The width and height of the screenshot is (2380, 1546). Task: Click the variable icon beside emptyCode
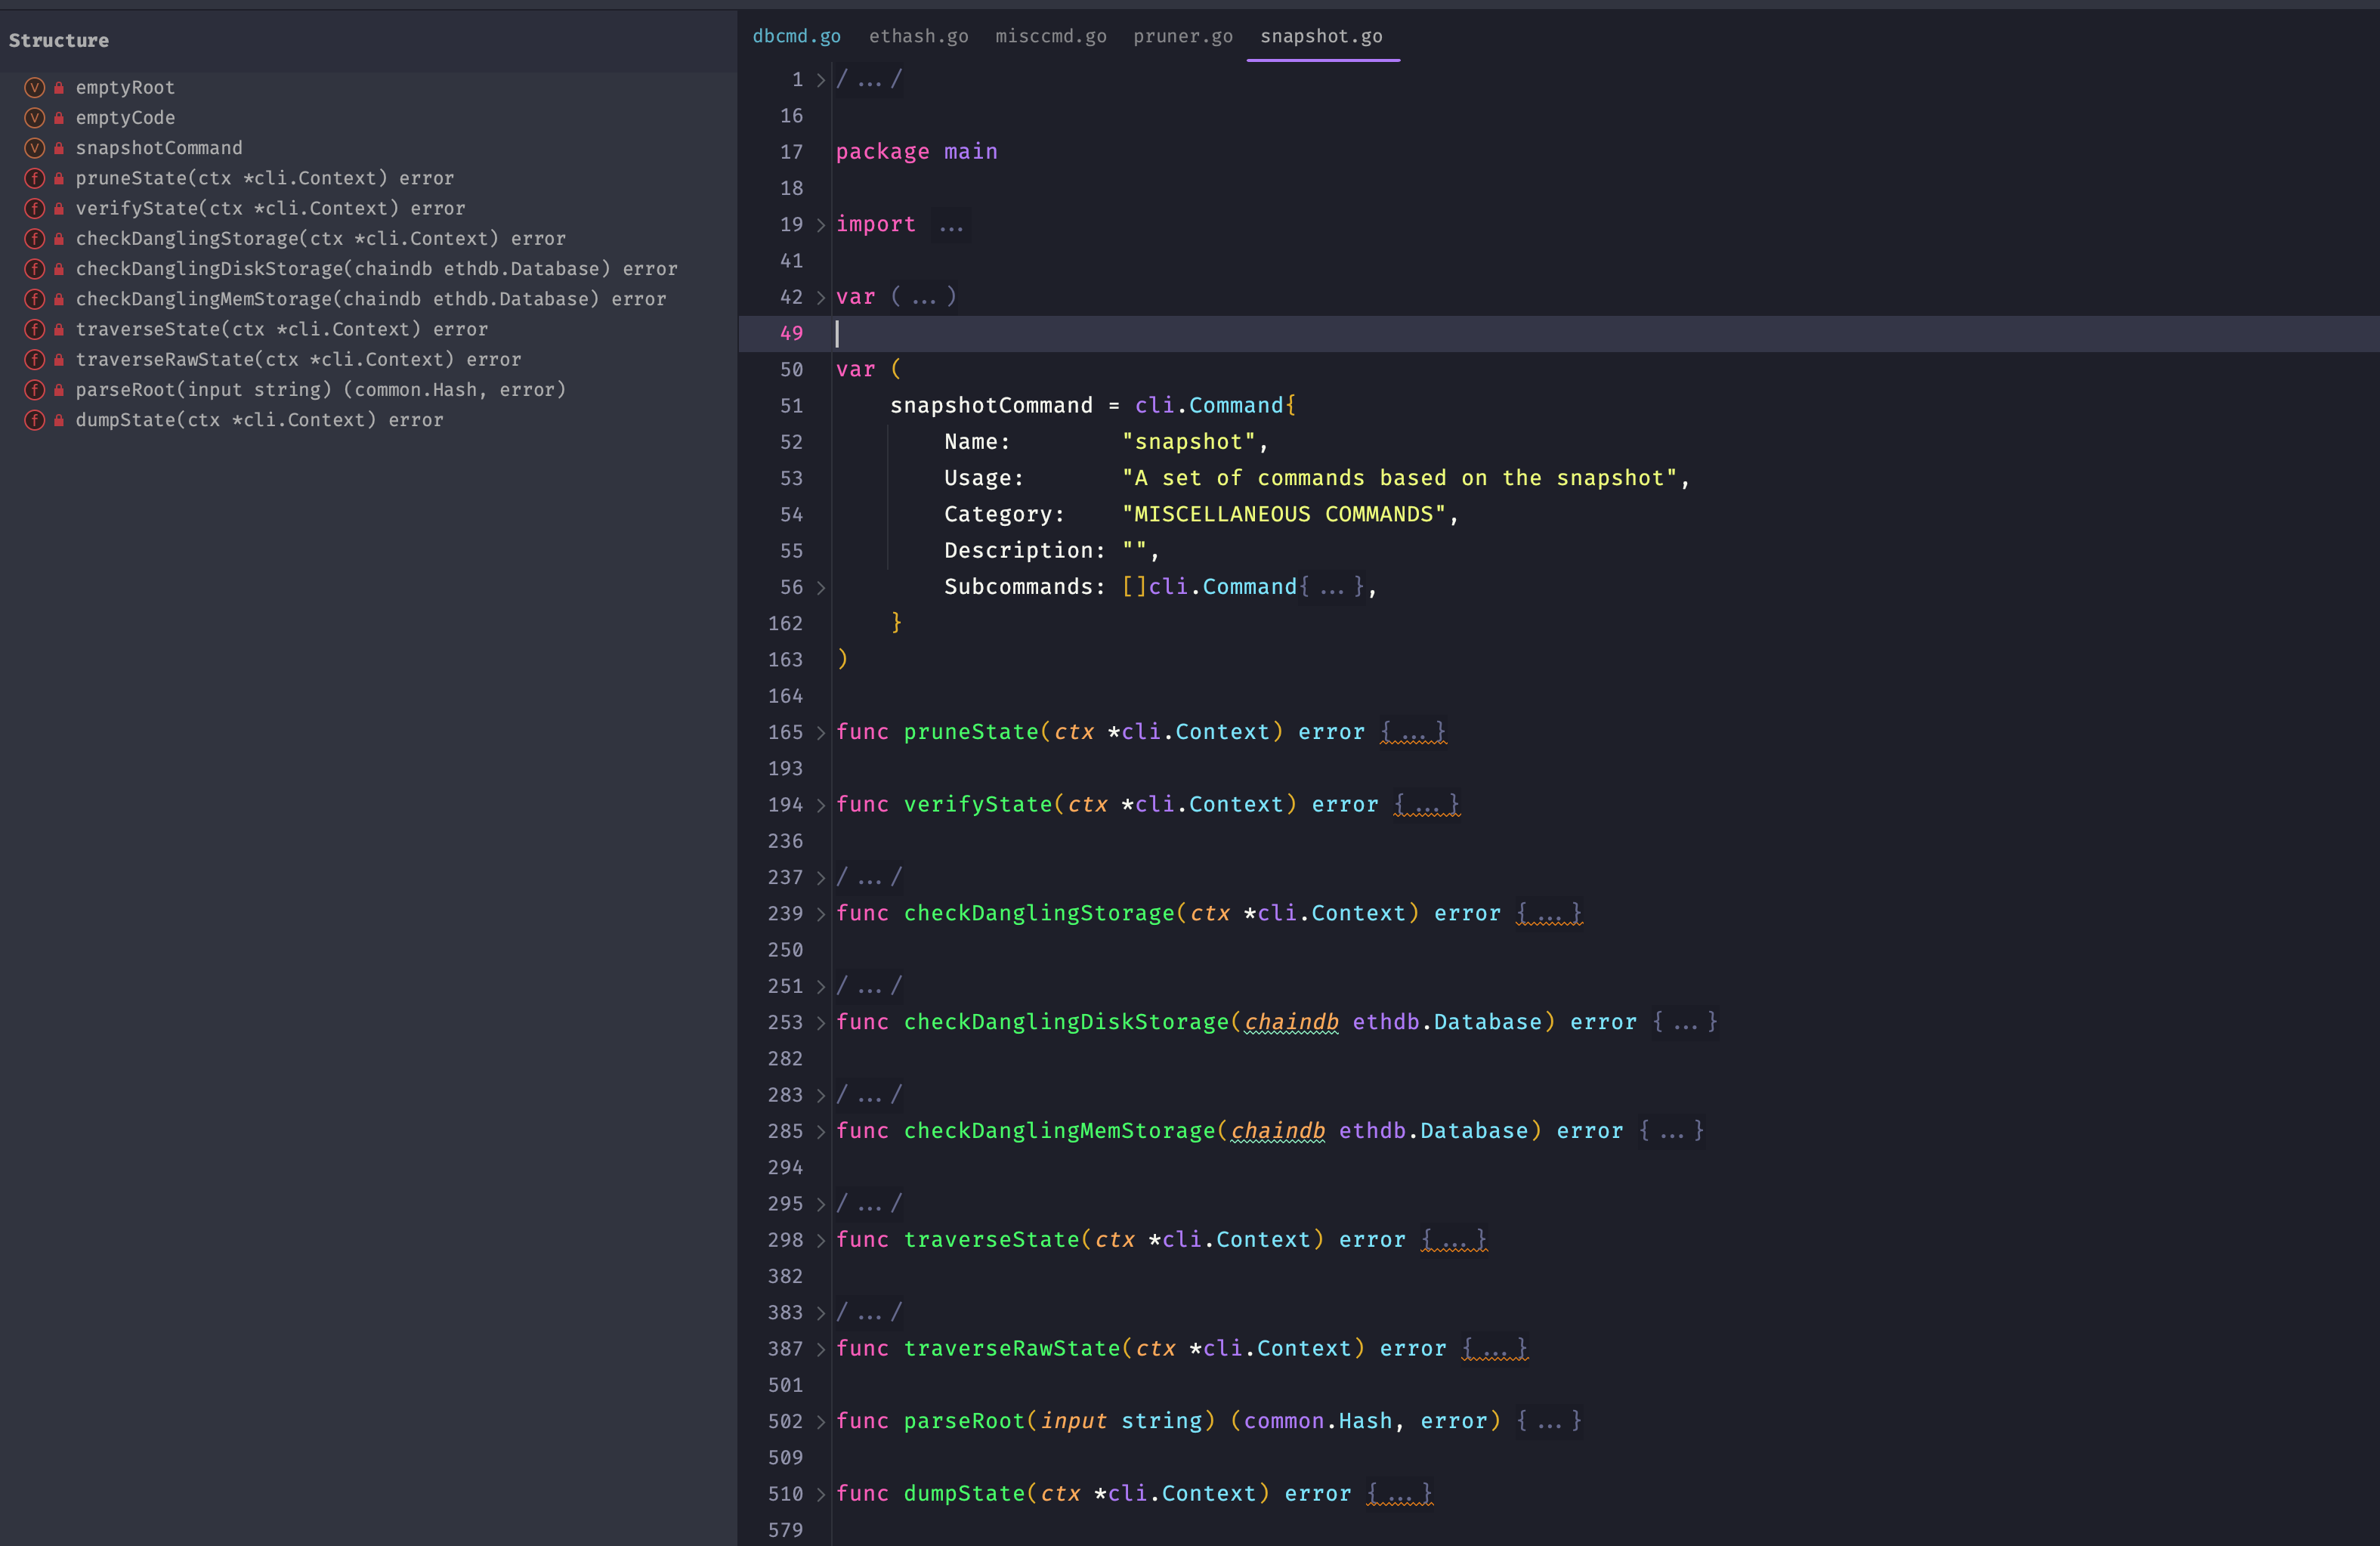[34, 118]
